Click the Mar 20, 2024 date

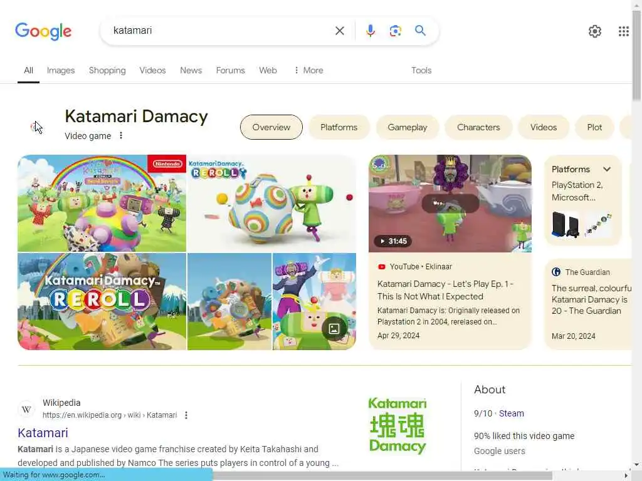click(x=573, y=336)
